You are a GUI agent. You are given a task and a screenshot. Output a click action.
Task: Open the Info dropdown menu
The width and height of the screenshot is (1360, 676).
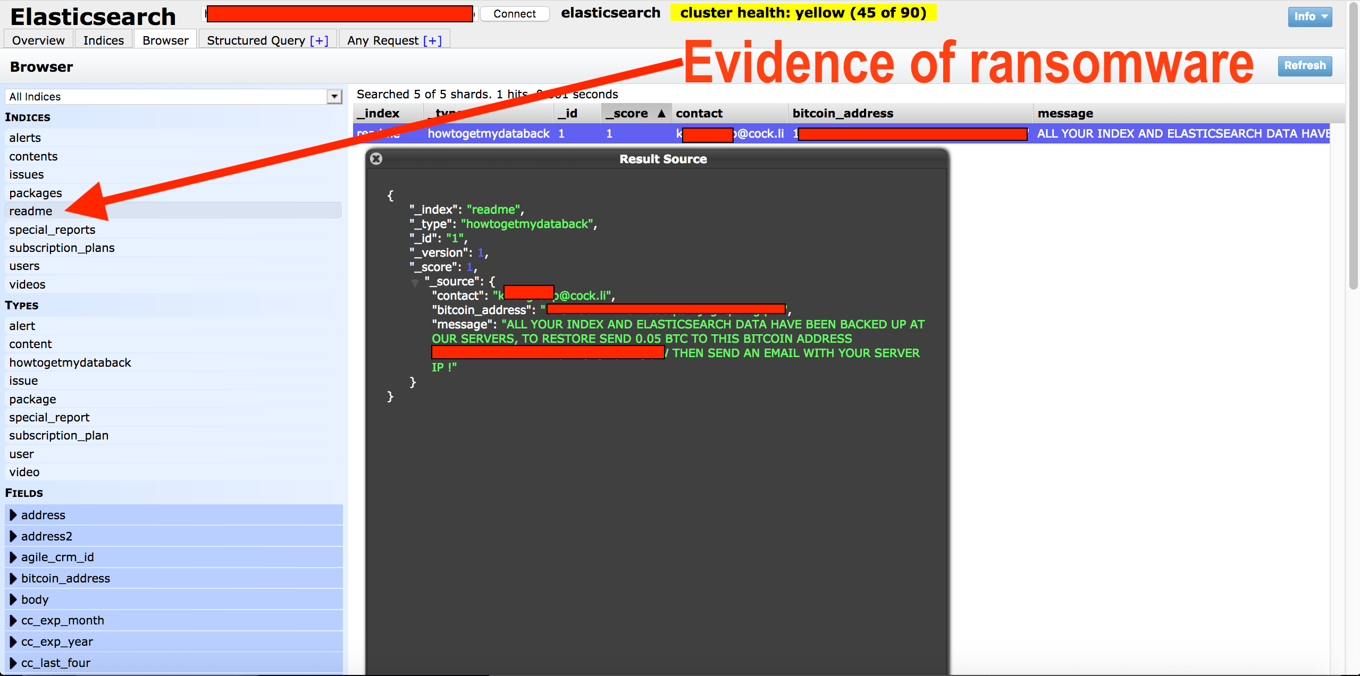[1309, 16]
